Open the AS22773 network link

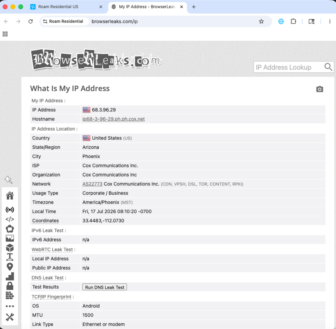92,184
